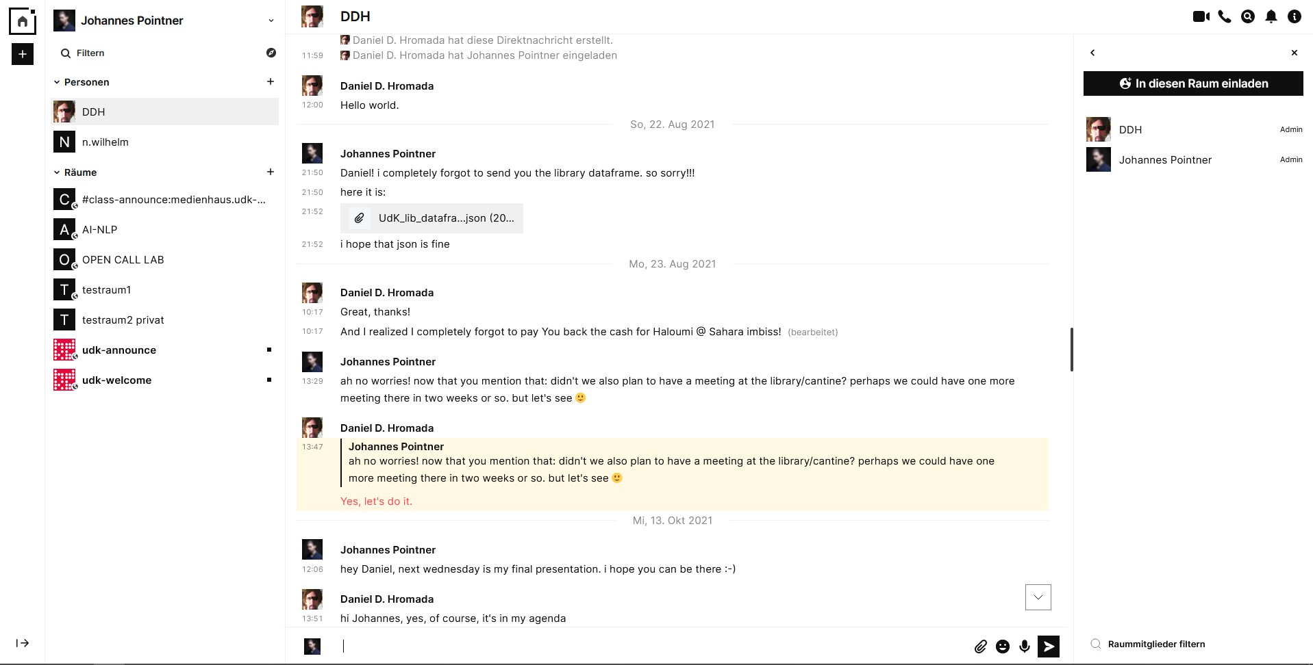Open the explore rooms compass icon
1313x665 pixels.
[271, 53]
